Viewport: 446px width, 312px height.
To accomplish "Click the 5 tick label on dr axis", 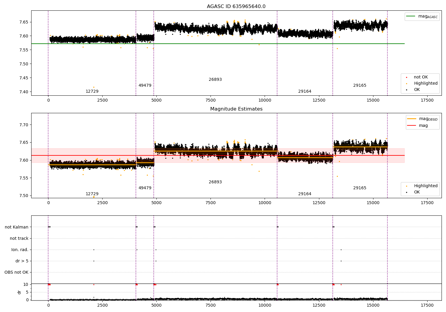I will pos(27,292).
